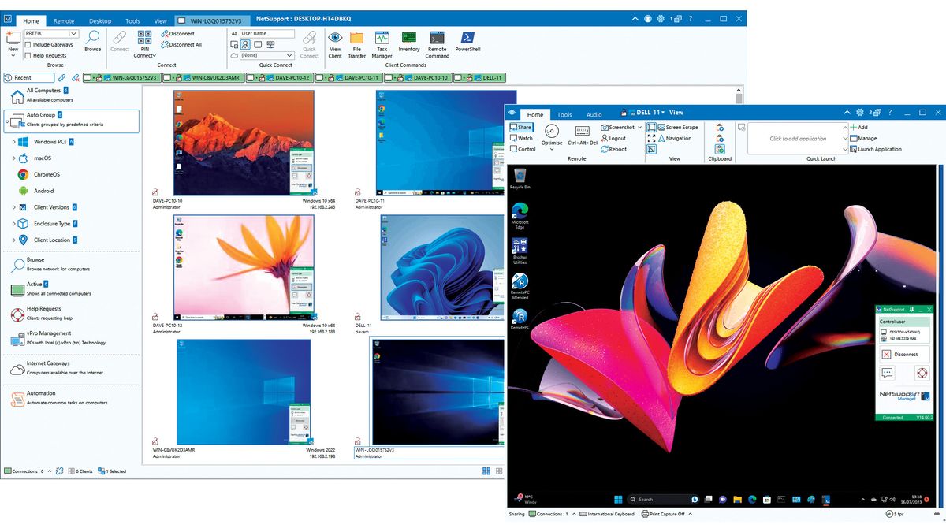Open File Transfer for the client
The width and height of the screenshot is (946, 532).
click(356, 44)
